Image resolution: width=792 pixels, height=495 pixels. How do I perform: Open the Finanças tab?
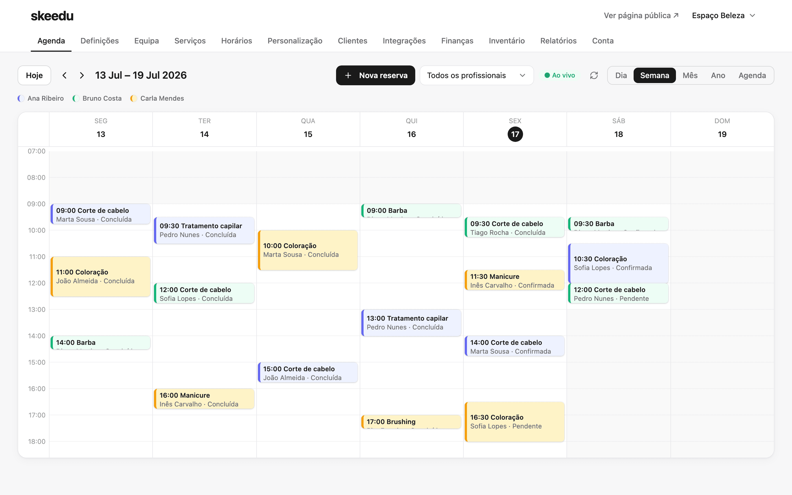pos(457,41)
